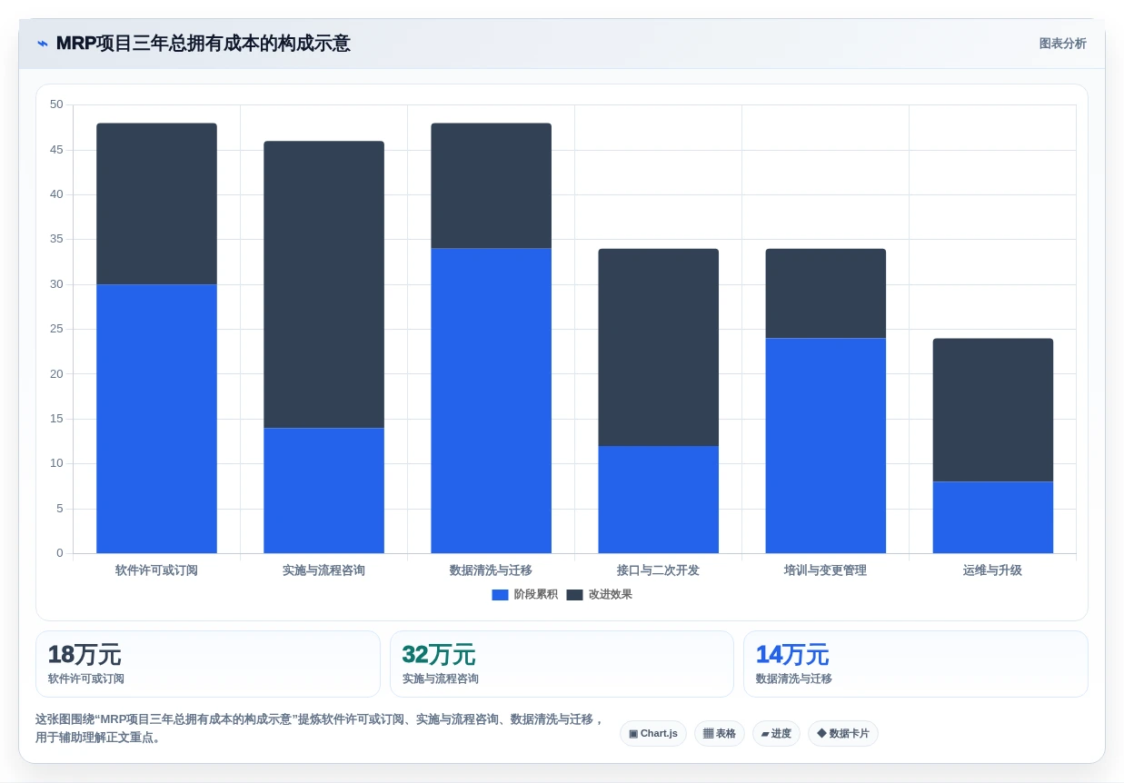Select the 表格 tag chip
Screen dimensions: 1124x783
[720, 733]
